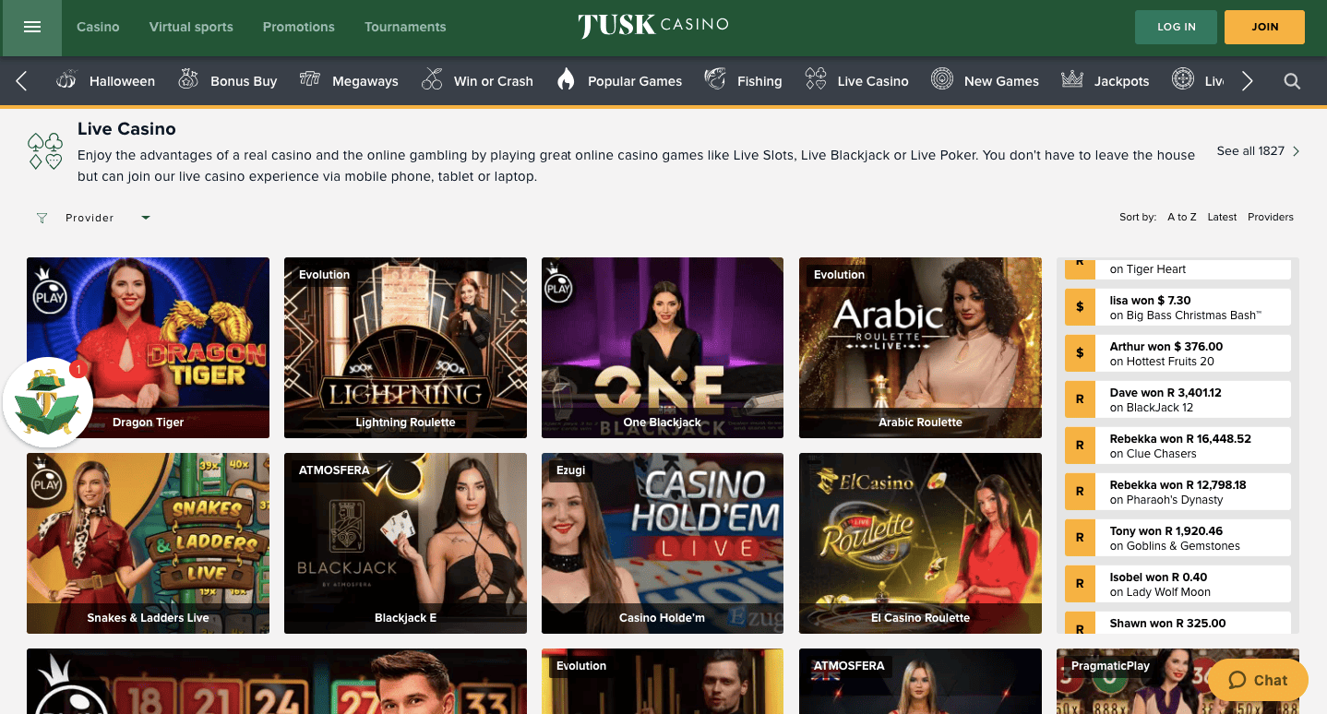
Task: Click the yellow JOIN button
Action: point(1264,27)
